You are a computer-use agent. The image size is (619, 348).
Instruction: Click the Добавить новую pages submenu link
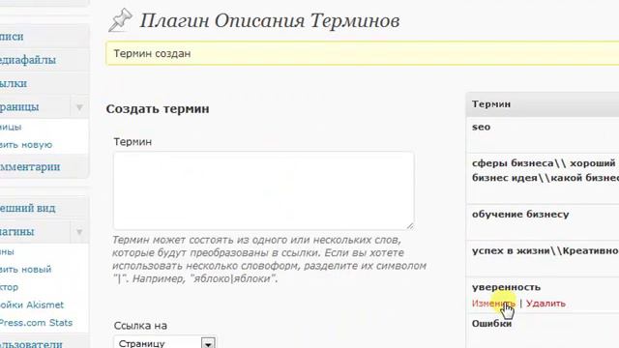[x=26, y=145]
